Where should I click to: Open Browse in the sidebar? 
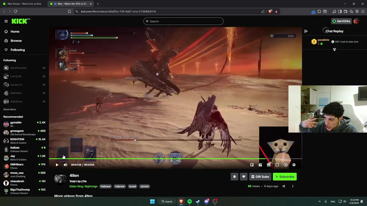(x=16, y=41)
